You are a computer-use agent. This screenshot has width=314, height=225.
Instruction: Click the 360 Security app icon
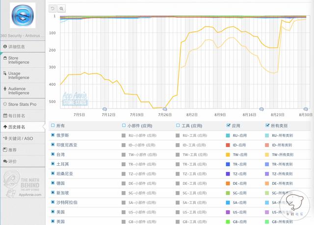23,16
